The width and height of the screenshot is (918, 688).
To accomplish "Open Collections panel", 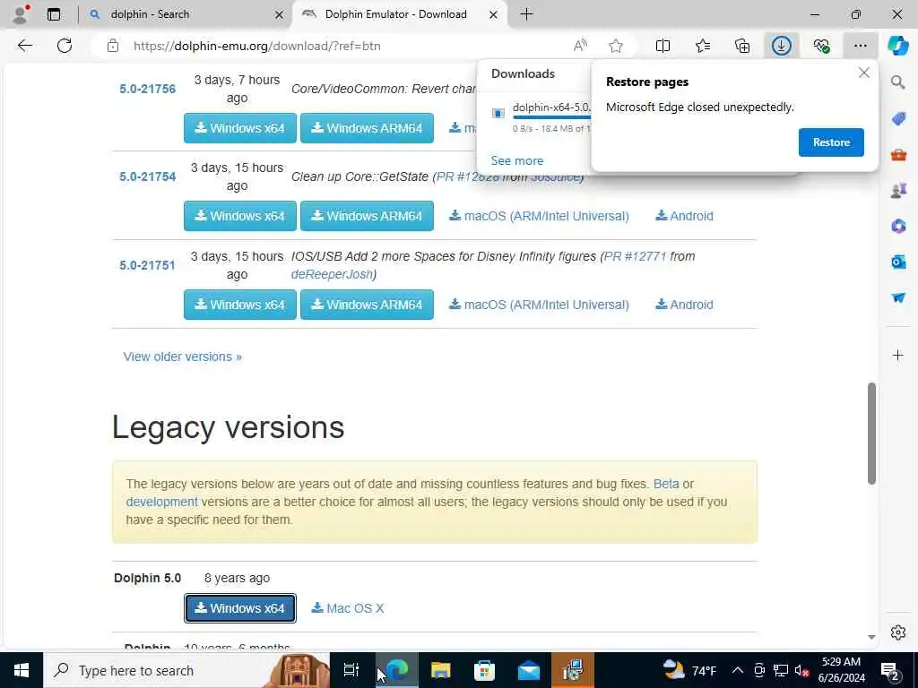I will point(742,46).
